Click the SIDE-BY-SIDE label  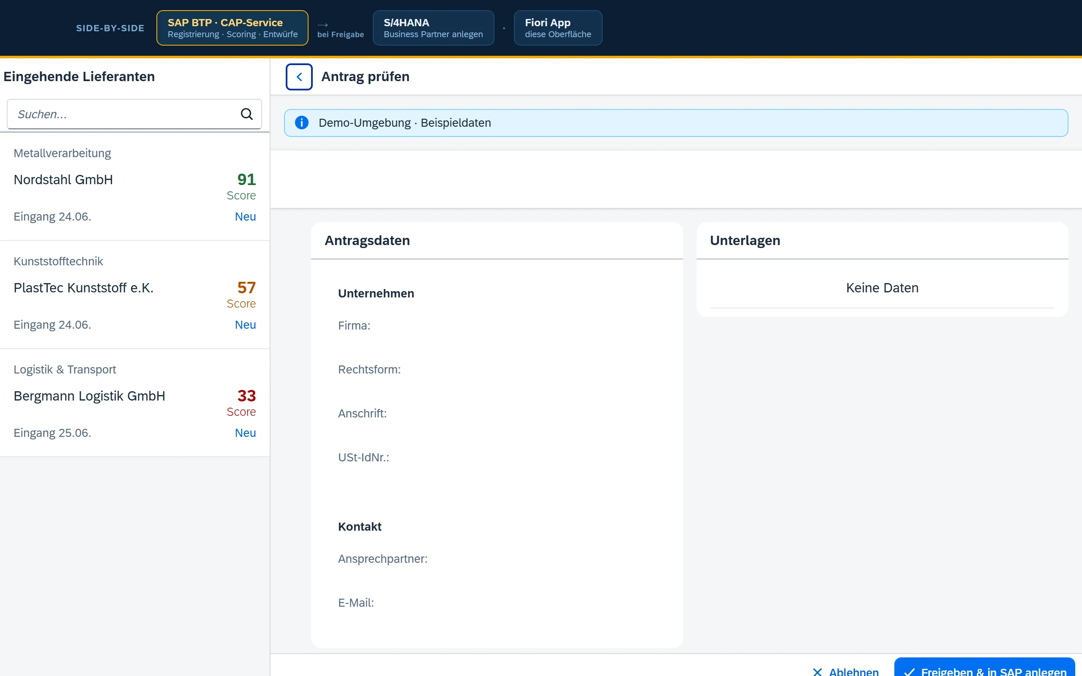[x=110, y=28]
